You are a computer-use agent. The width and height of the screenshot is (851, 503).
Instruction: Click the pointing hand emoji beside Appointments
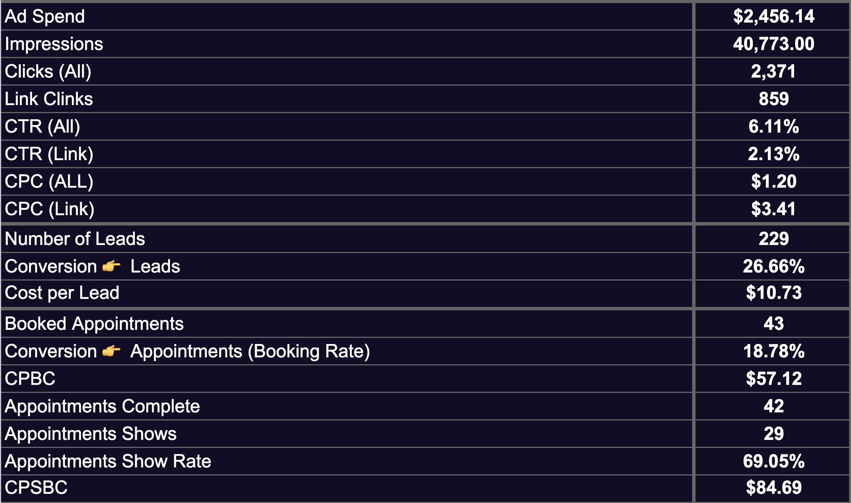coord(112,351)
